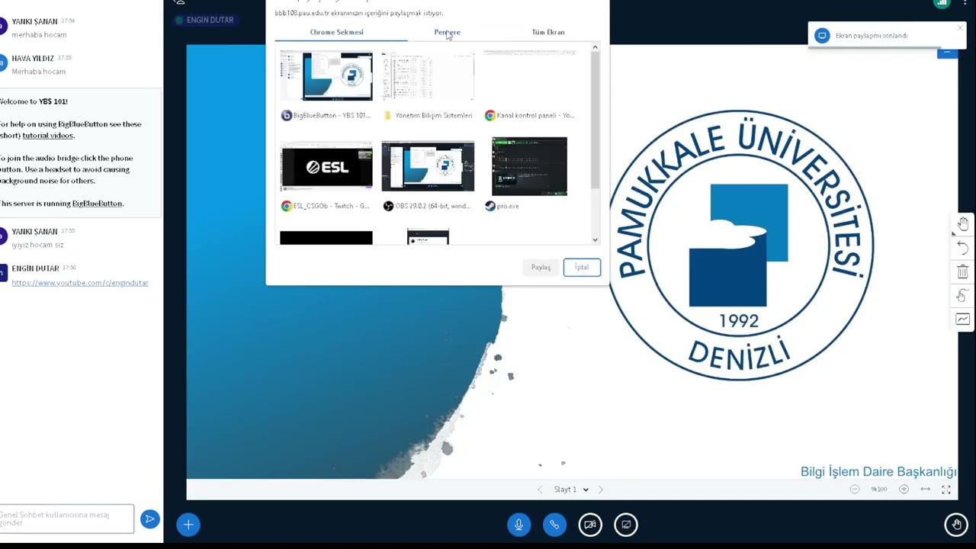976x549 pixels.
Task: Fit slide to width
Action: 925,490
